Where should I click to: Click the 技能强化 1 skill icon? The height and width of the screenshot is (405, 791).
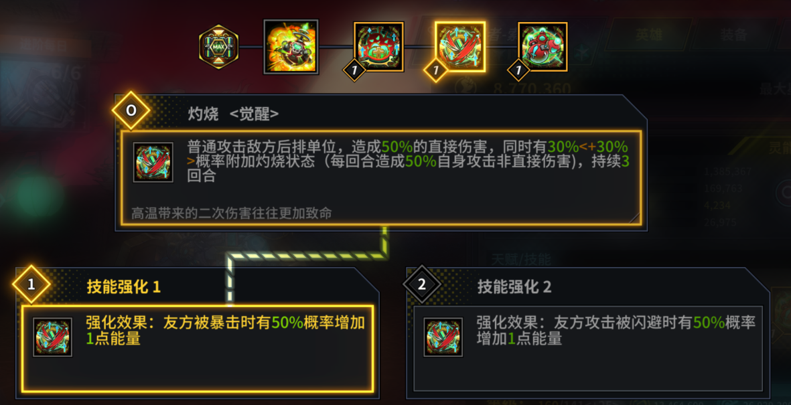pyautogui.click(x=52, y=337)
